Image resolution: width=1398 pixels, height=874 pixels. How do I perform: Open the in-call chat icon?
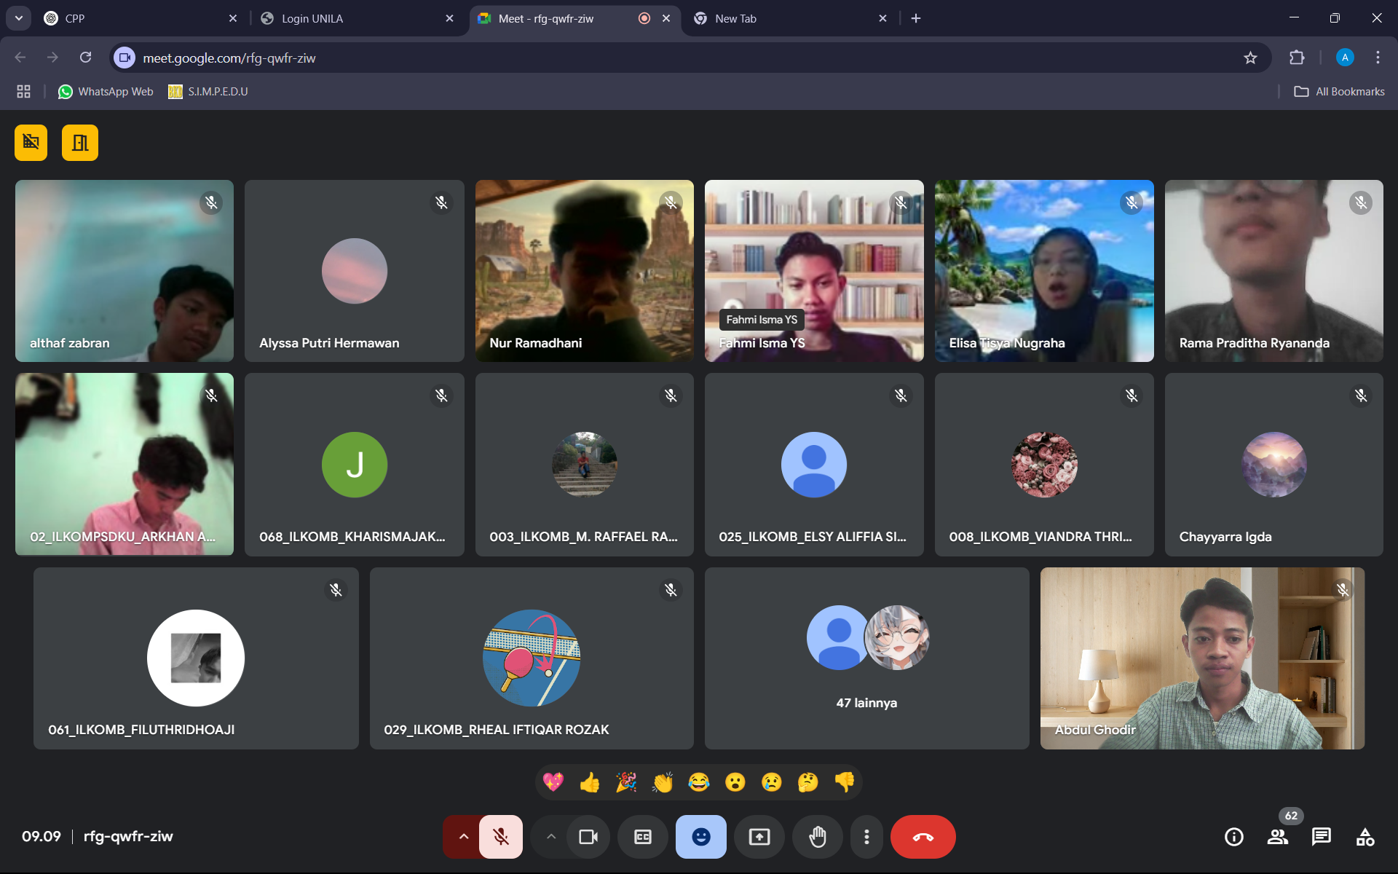[1322, 837]
